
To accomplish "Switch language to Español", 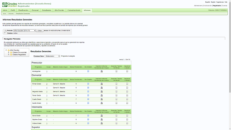I will (x=208, y=2).
